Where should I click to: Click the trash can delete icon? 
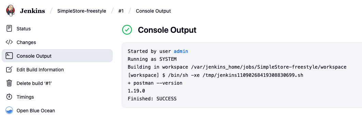(9, 83)
